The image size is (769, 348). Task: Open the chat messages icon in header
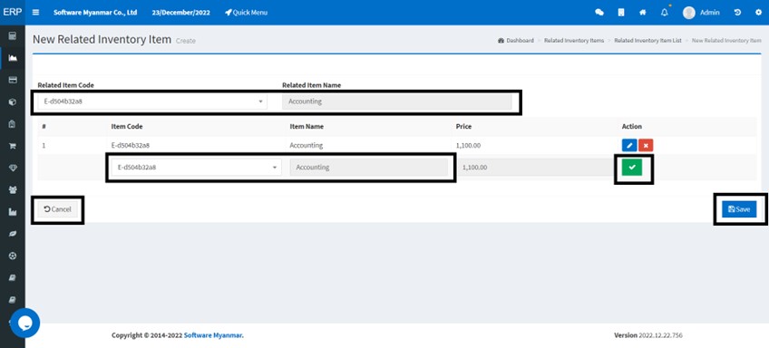click(x=599, y=13)
